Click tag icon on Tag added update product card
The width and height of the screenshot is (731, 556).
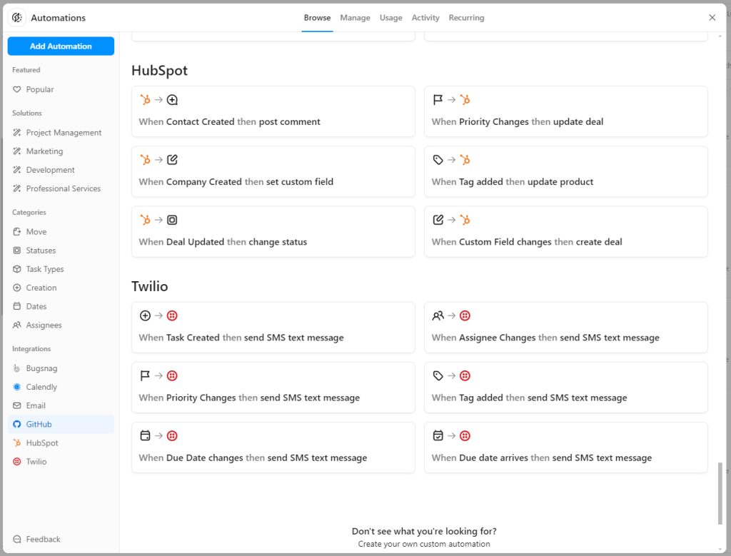tap(438, 160)
